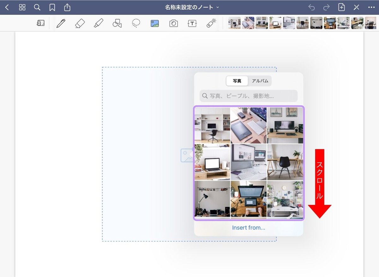Select the Highlighter tool

click(99, 23)
